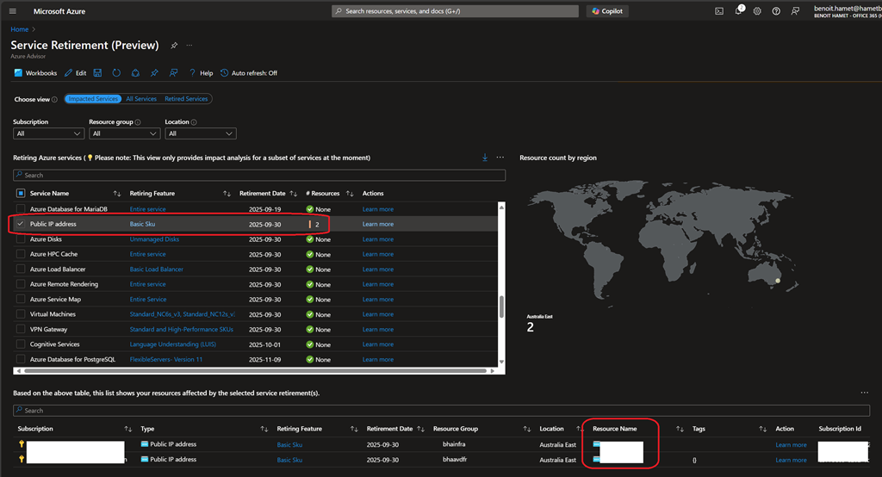Toggle the select-all checkbox in Service Name header
882x477 pixels.
[21, 194]
